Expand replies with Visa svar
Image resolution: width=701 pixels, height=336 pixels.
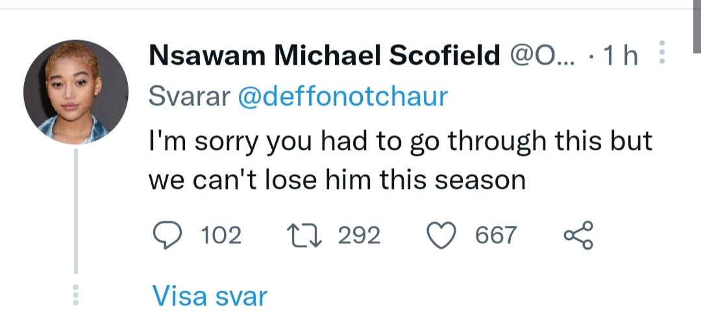(210, 297)
